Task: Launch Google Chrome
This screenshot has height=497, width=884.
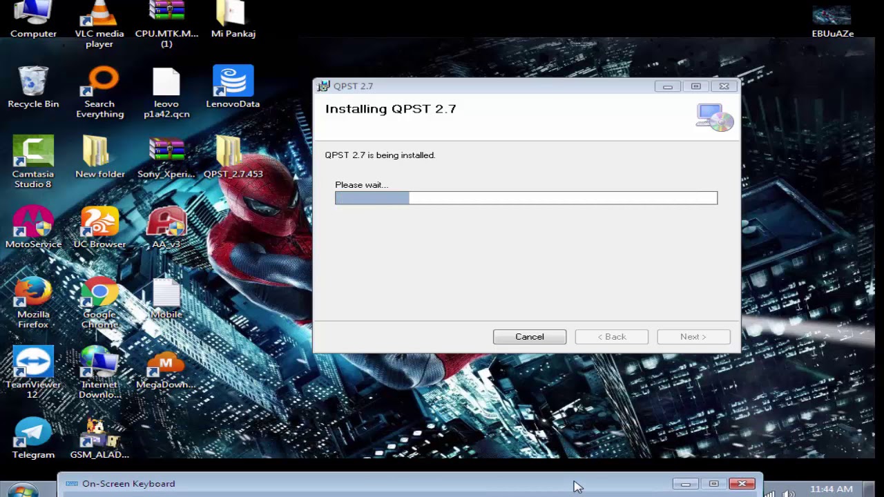Action: (99, 303)
